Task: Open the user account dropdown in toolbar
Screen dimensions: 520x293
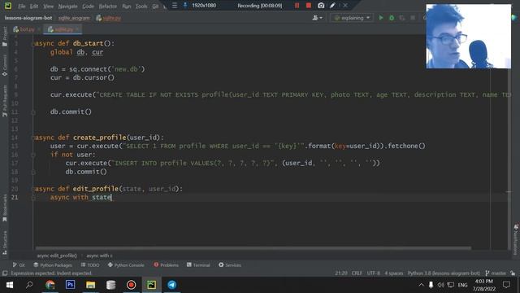Action: pos(317,18)
